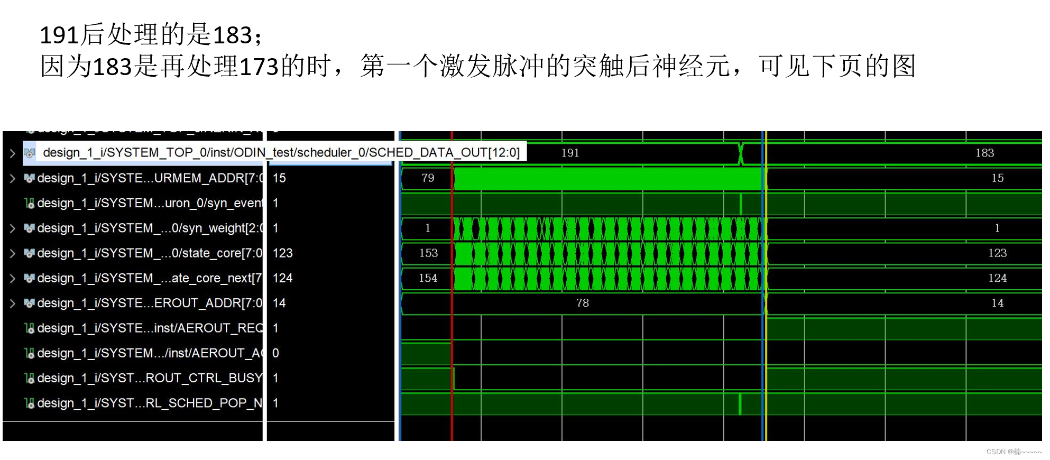Select the EROUT_ADDR signal name
1050x460 pixels.
point(150,303)
